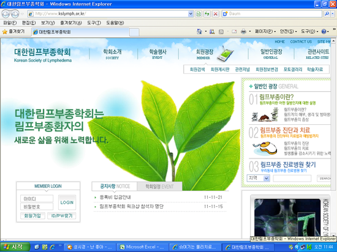The image size is (337, 252).
Task: Click the 아이디 input field
Action: [x=37, y=199]
